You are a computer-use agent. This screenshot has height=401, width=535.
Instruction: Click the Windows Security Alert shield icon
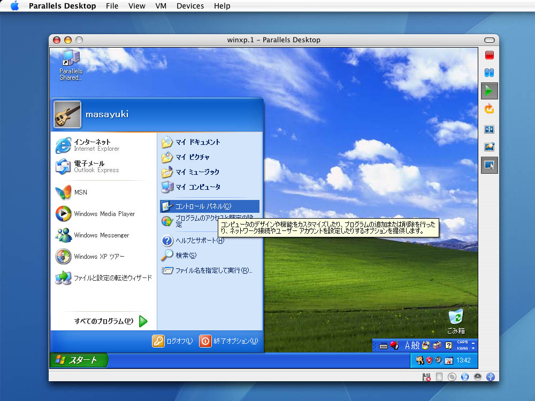429,360
